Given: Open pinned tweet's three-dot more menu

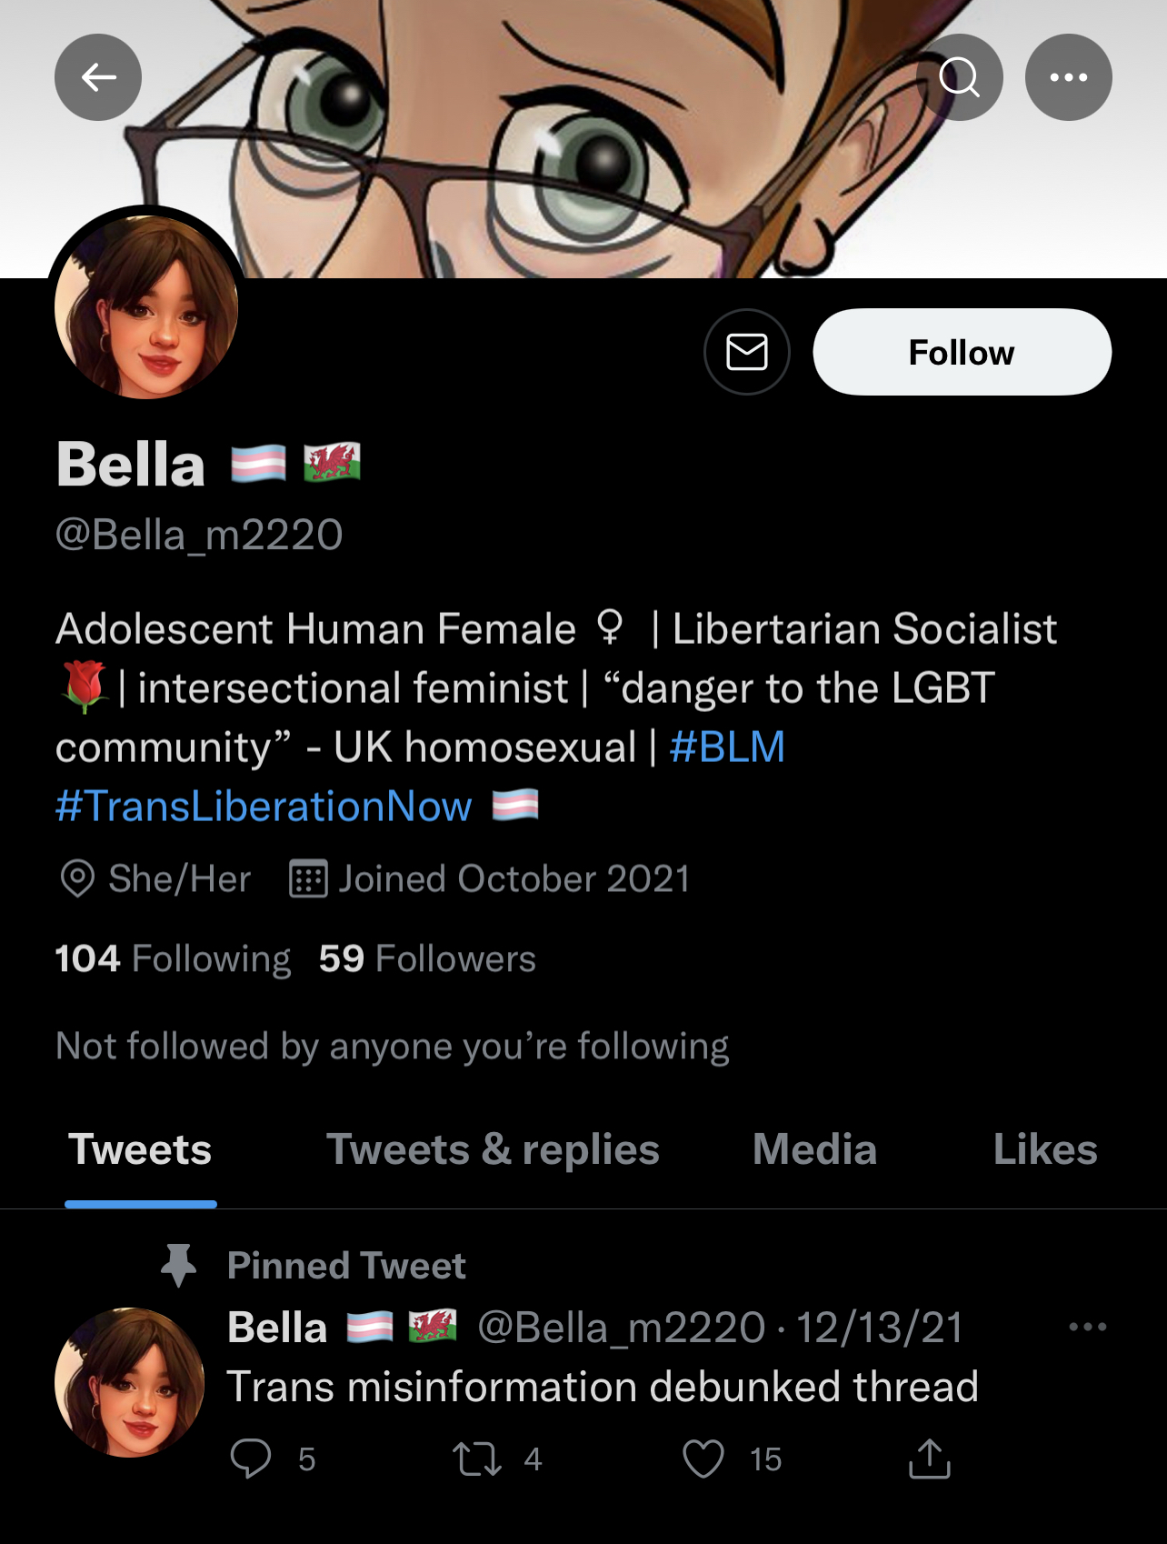Looking at the screenshot, I should 1087,1327.
